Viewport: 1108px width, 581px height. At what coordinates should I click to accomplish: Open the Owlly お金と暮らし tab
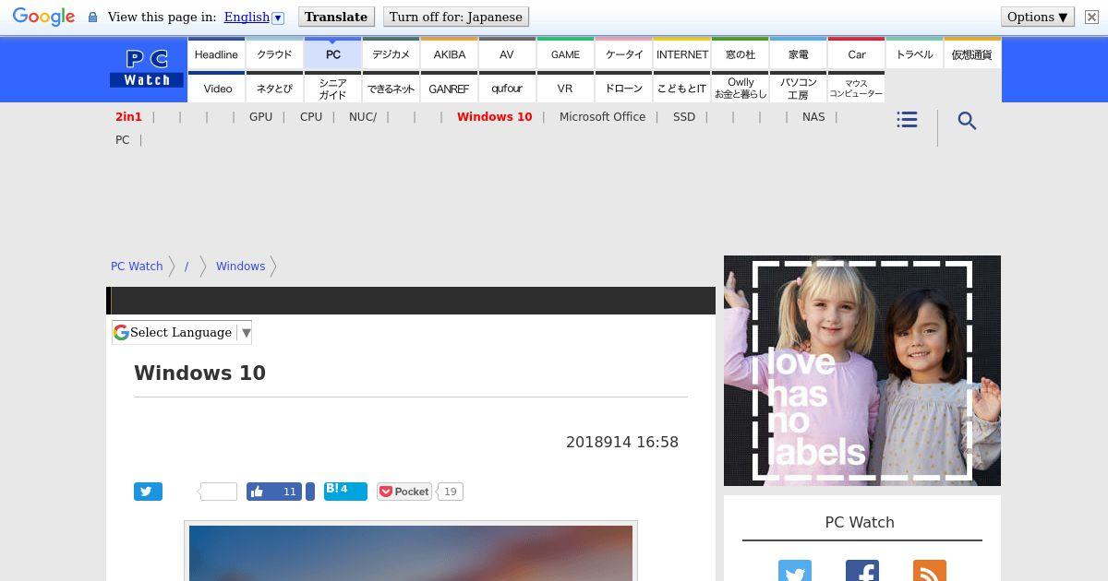740,89
